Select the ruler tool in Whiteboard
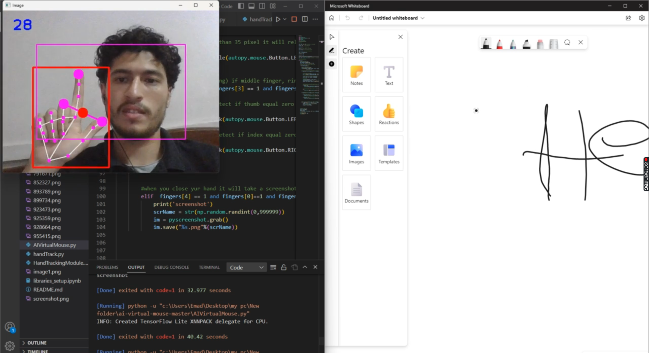The width and height of the screenshot is (649, 353). (x=553, y=43)
